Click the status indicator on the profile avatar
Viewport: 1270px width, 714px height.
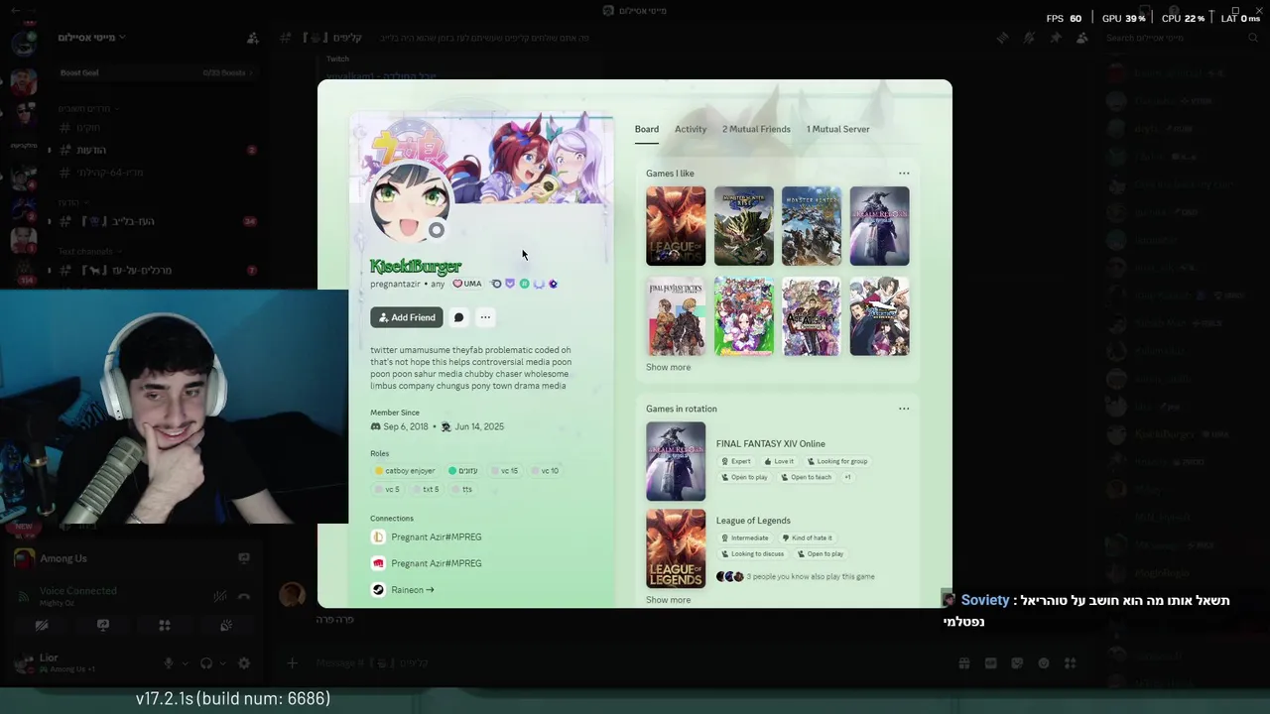pos(436,230)
